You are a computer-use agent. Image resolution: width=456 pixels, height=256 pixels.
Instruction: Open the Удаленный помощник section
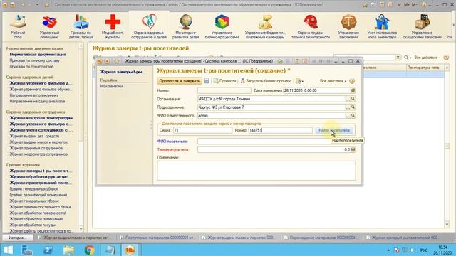(49, 27)
